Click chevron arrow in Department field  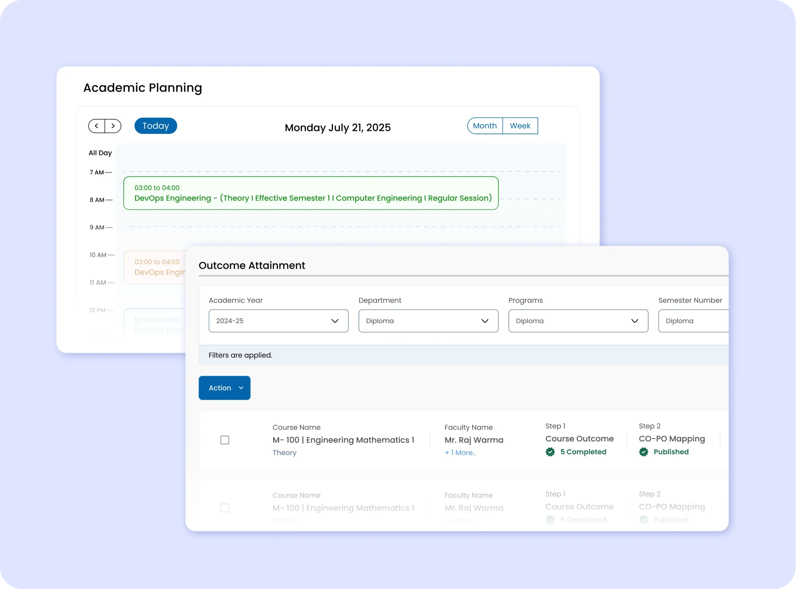point(484,321)
